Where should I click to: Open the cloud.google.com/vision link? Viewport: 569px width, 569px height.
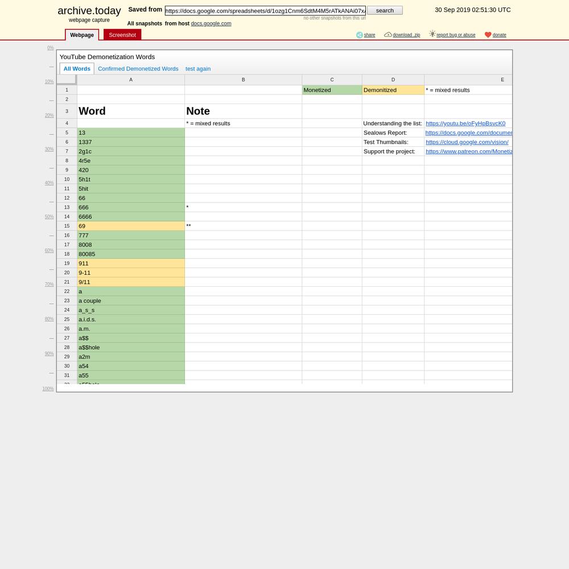tap(467, 142)
